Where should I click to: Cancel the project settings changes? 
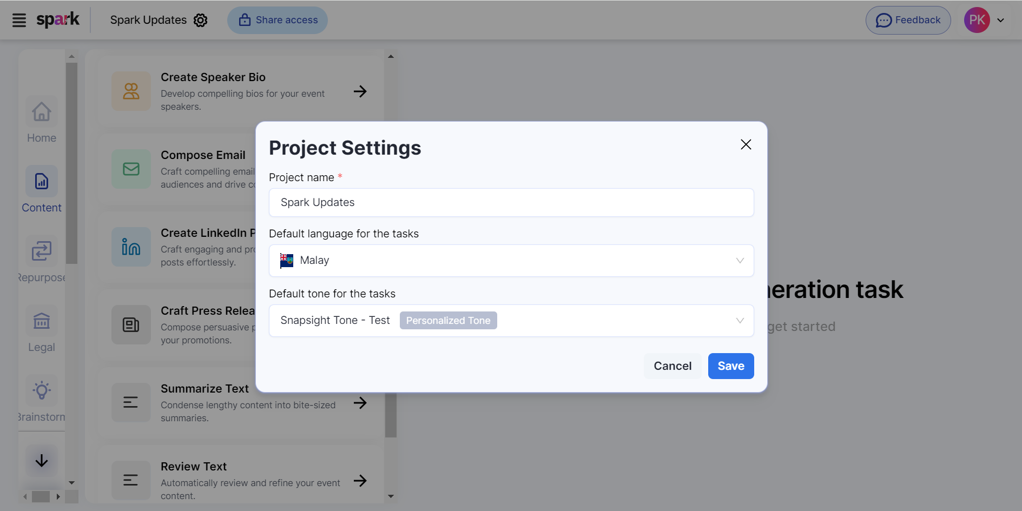(672, 366)
